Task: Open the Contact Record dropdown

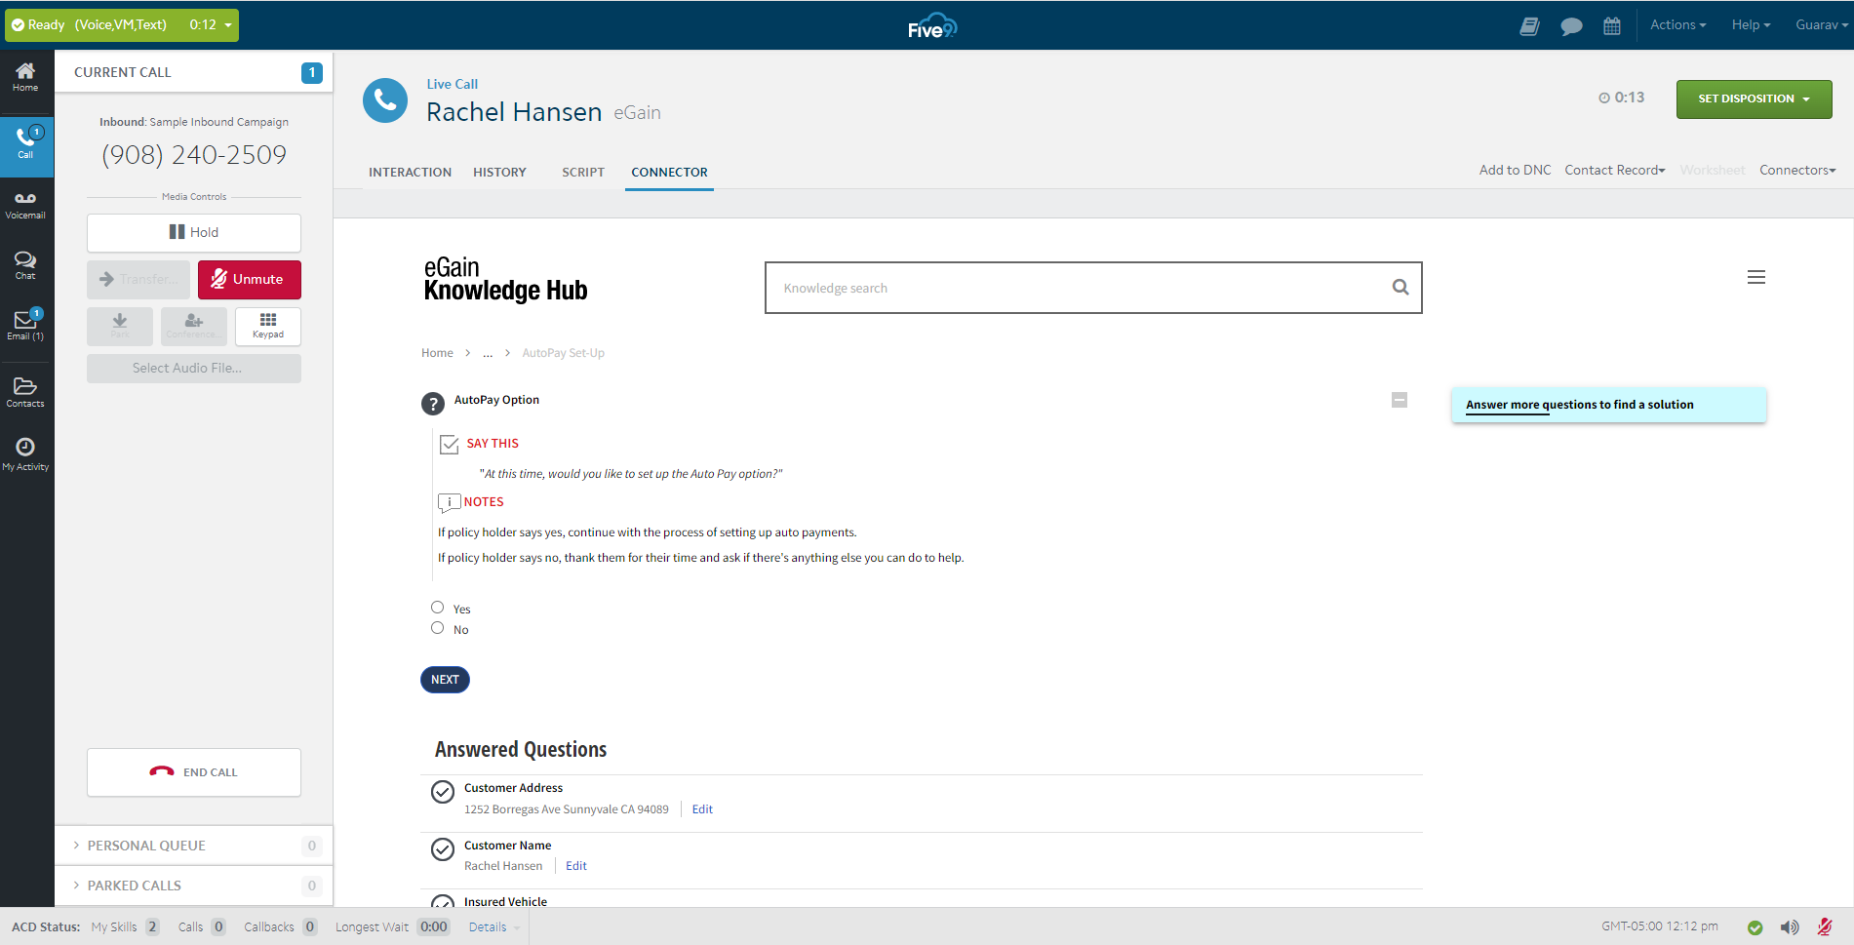Action: pyautogui.click(x=1613, y=170)
